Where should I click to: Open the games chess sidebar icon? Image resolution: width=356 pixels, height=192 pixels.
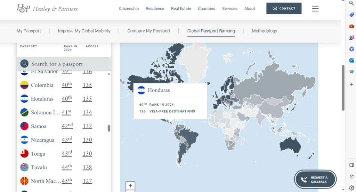[351, 38]
